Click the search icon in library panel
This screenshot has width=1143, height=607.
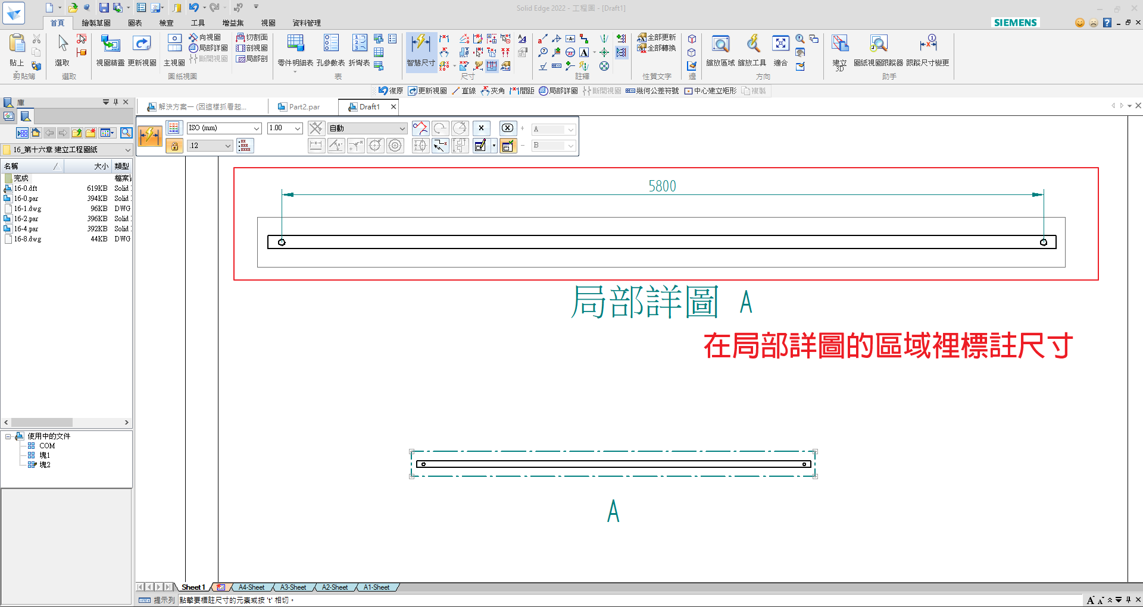[x=126, y=133]
